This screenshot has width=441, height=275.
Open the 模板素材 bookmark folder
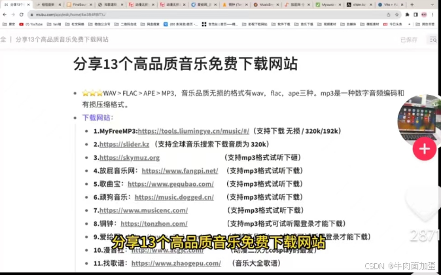pyautogui.click(x=370, y=24)
